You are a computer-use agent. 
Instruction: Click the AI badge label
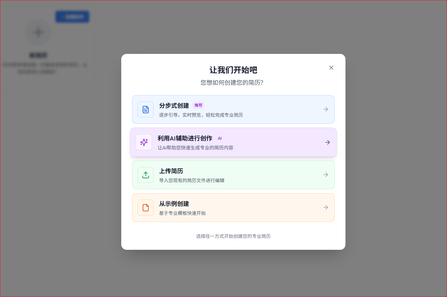[219, 138]
